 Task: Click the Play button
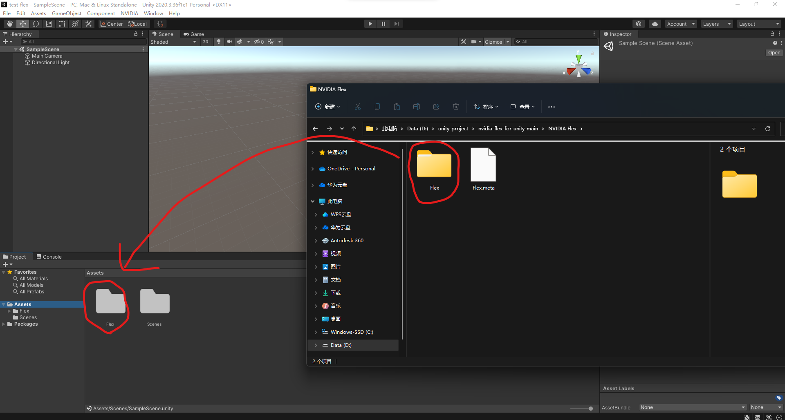click(370, 24)
